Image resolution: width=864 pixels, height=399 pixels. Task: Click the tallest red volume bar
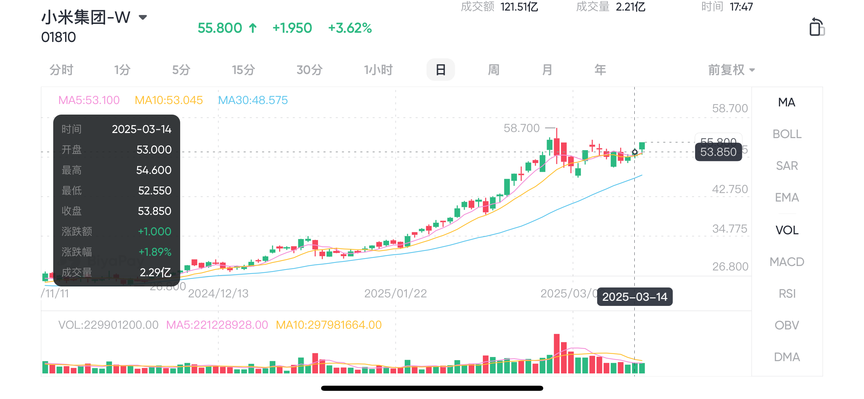(557, 353)
